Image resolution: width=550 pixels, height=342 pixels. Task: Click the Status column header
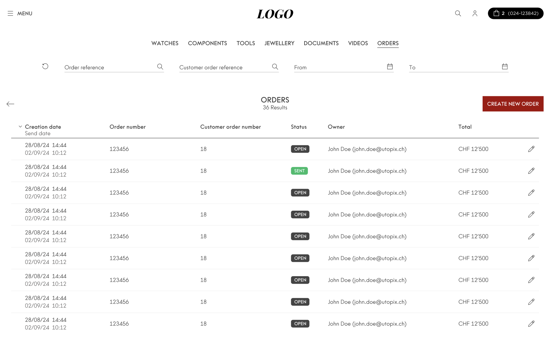coord(299,127)
